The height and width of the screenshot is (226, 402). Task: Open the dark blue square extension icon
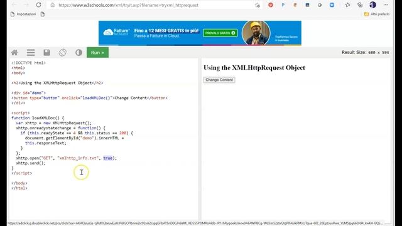click(307, 5)
